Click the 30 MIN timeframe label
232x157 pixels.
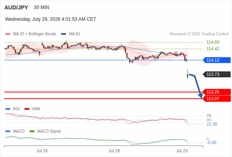[x=41, y=7]
